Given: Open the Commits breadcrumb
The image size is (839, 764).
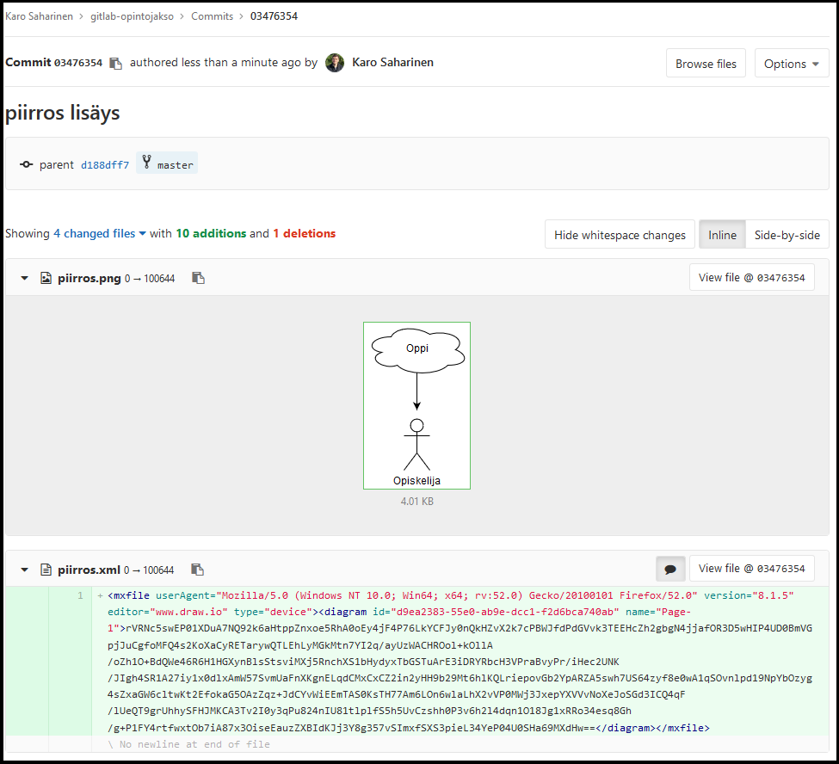Looking at the screenshot, I should tap(212, 15).
